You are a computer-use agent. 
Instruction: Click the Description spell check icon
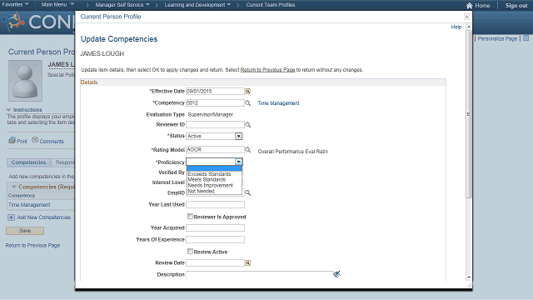click(x=336, y=274)
